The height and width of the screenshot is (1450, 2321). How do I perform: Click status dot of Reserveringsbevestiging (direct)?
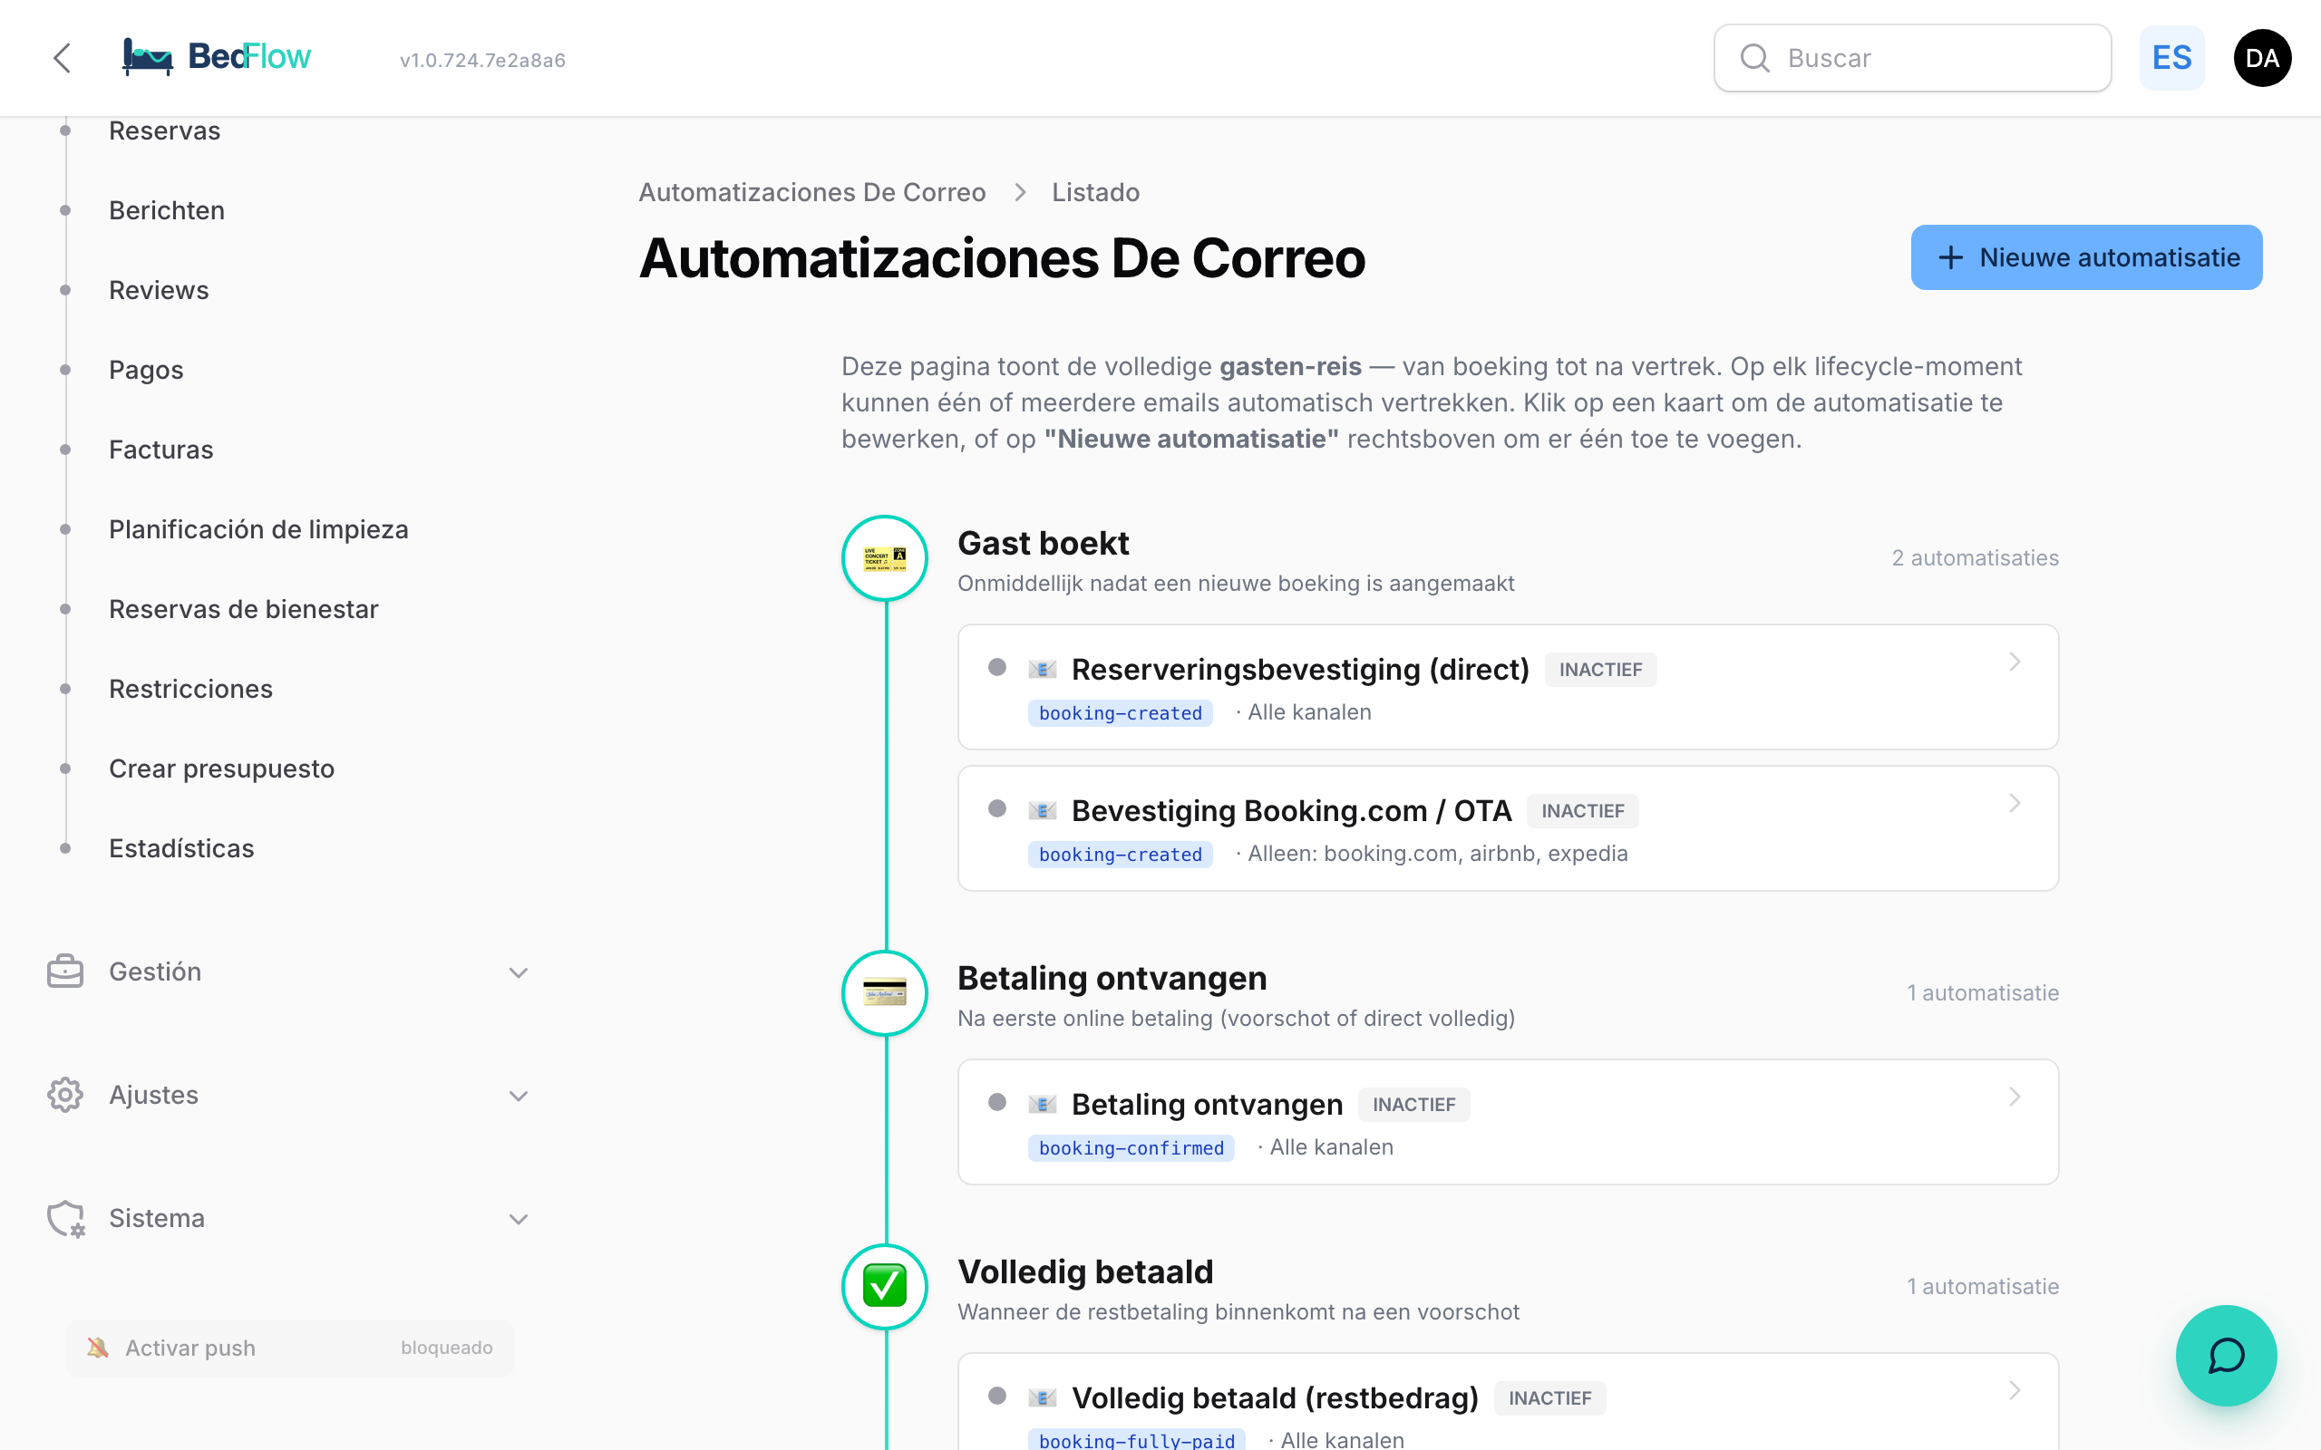pos(997,668)
